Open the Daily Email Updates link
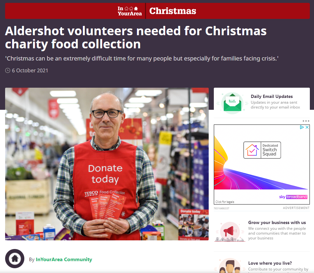The image size is (314, 273). [271, 96]
